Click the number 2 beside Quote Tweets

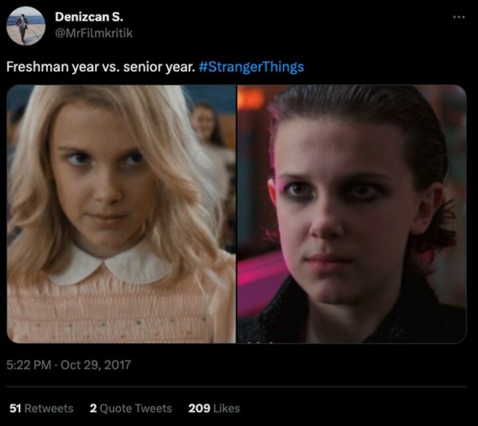click(x=94, y=408)
